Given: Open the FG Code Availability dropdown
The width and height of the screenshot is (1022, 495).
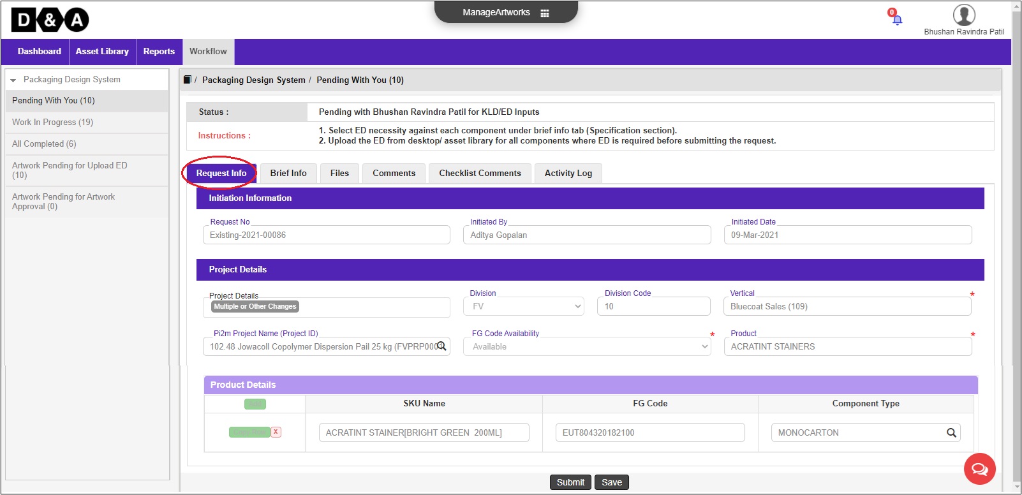Looking at the screenshot, I should click(x=586, y=346).
